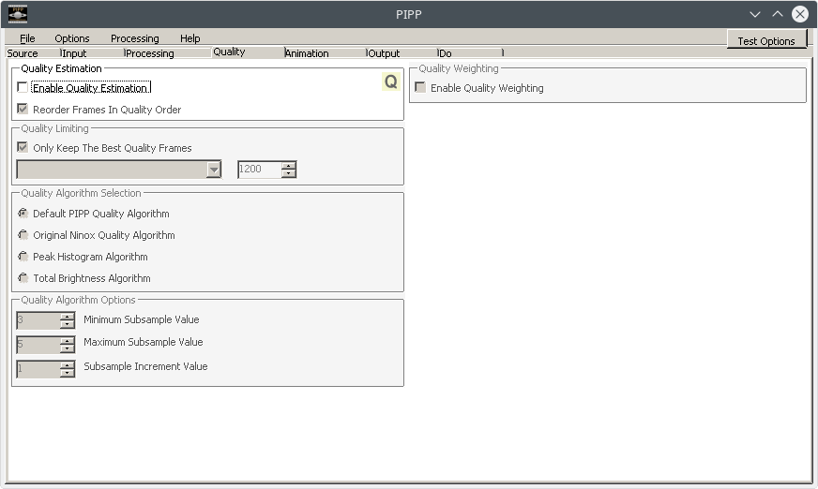Decrease Maximum Subsample Value

pyautogui.click(x=67, y=348)
